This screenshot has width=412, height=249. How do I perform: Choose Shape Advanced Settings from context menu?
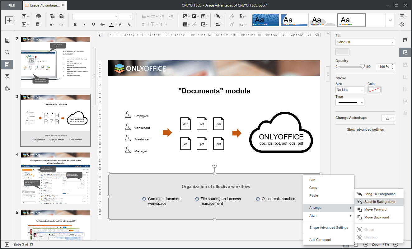tap(328, 228)
